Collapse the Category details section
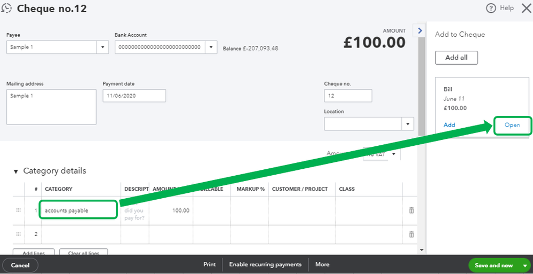Image resolution: width=533 pixels, height=274 pixels. click(15, 171)
